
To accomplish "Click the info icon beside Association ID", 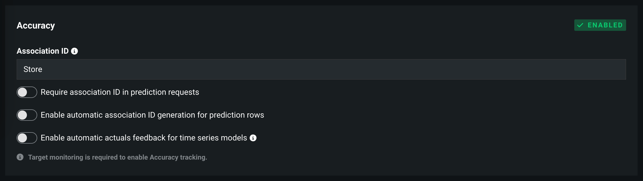I will (x=74, y=51).
